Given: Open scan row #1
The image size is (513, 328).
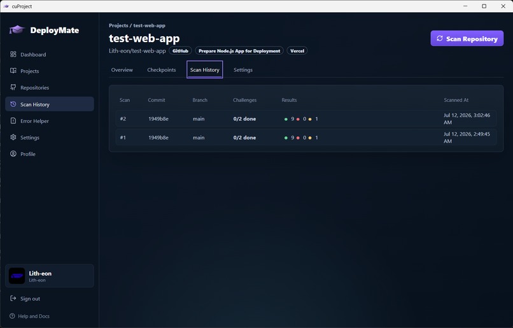Looking at the screenshot, I should pyautogui.click(x=306, y=138).
